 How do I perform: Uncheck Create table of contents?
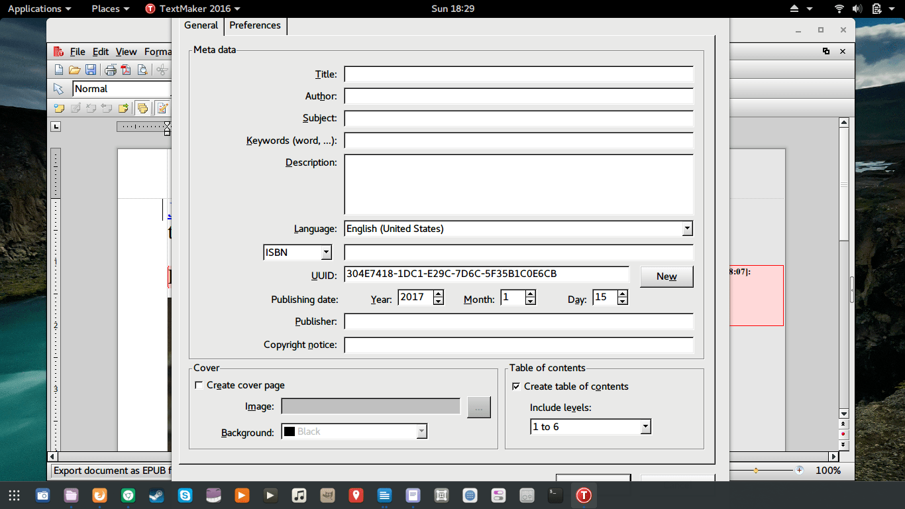pyautogui.click(x=516, y=386)
